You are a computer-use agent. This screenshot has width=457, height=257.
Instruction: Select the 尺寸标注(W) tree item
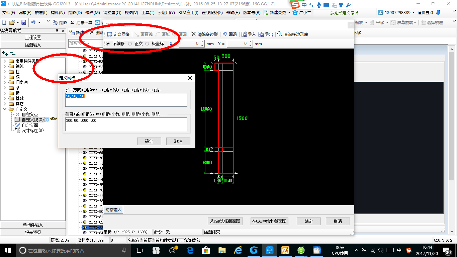coord(33,131)
